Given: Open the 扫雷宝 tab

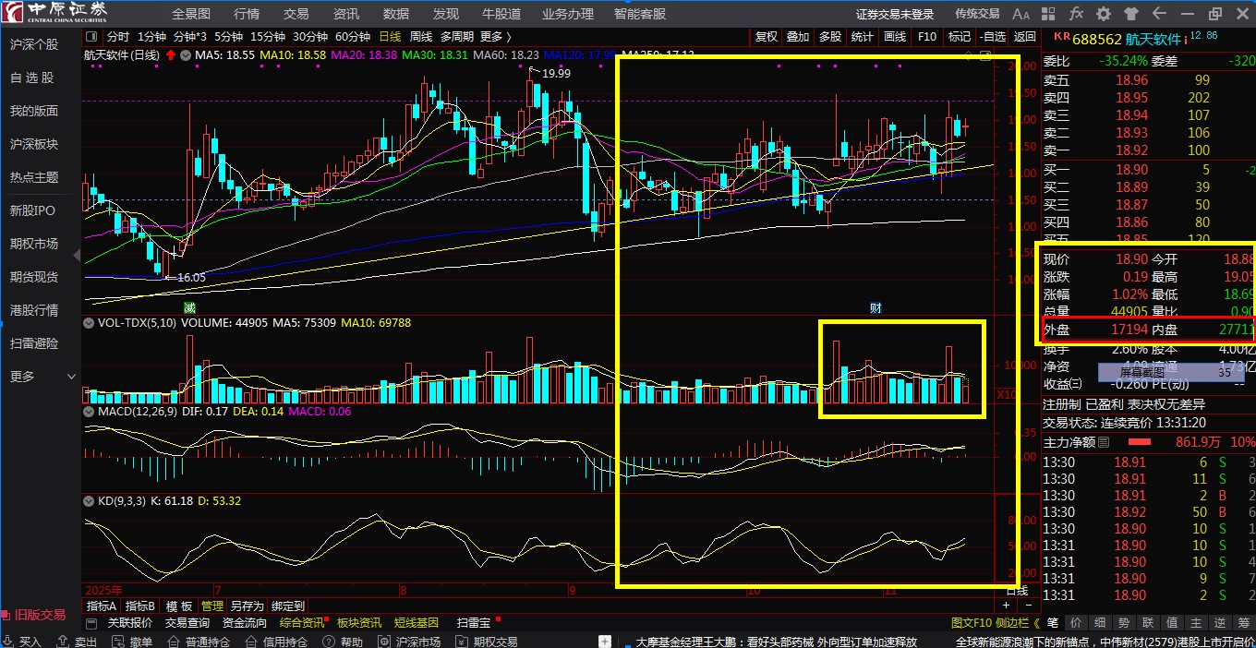Looking at the screenshot, I should point(474,623).
